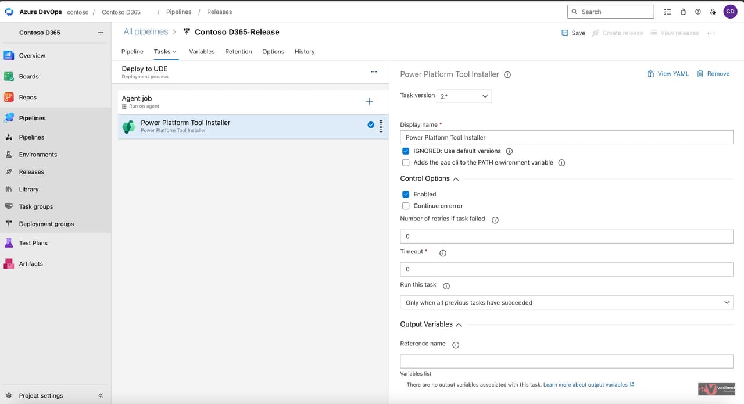Click info icon beside Timeout label

(443, 253)
